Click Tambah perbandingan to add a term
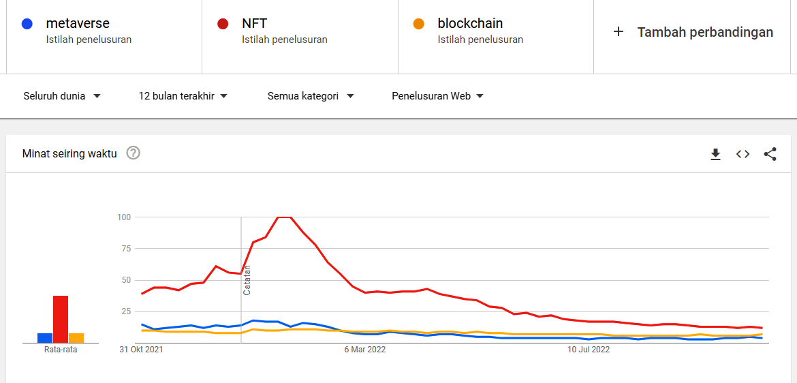This screenshot has width=797, height=383. [705, 32]
